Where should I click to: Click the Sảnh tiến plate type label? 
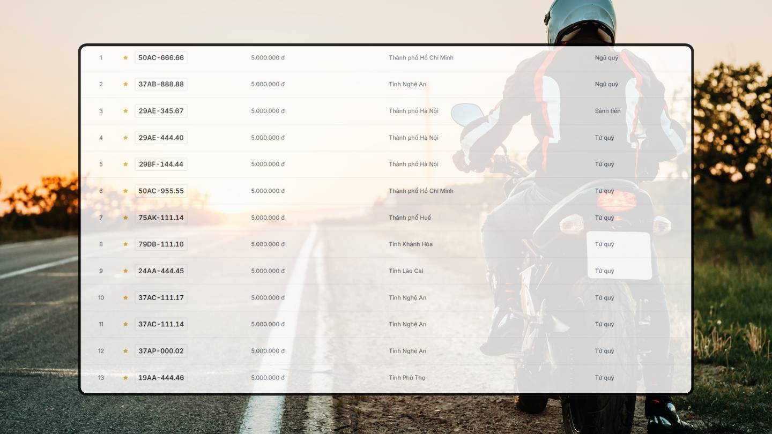(607, 111)
